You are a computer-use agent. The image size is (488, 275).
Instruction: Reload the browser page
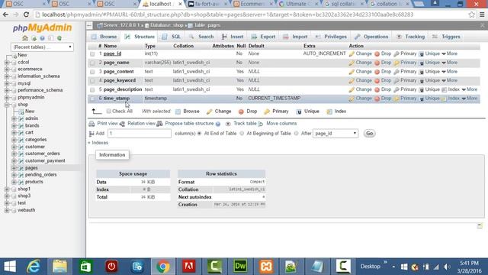26,15
